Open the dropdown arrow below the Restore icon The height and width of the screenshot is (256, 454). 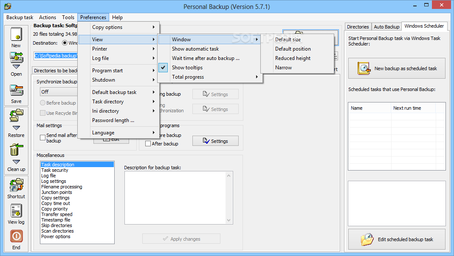pos(16,128)
